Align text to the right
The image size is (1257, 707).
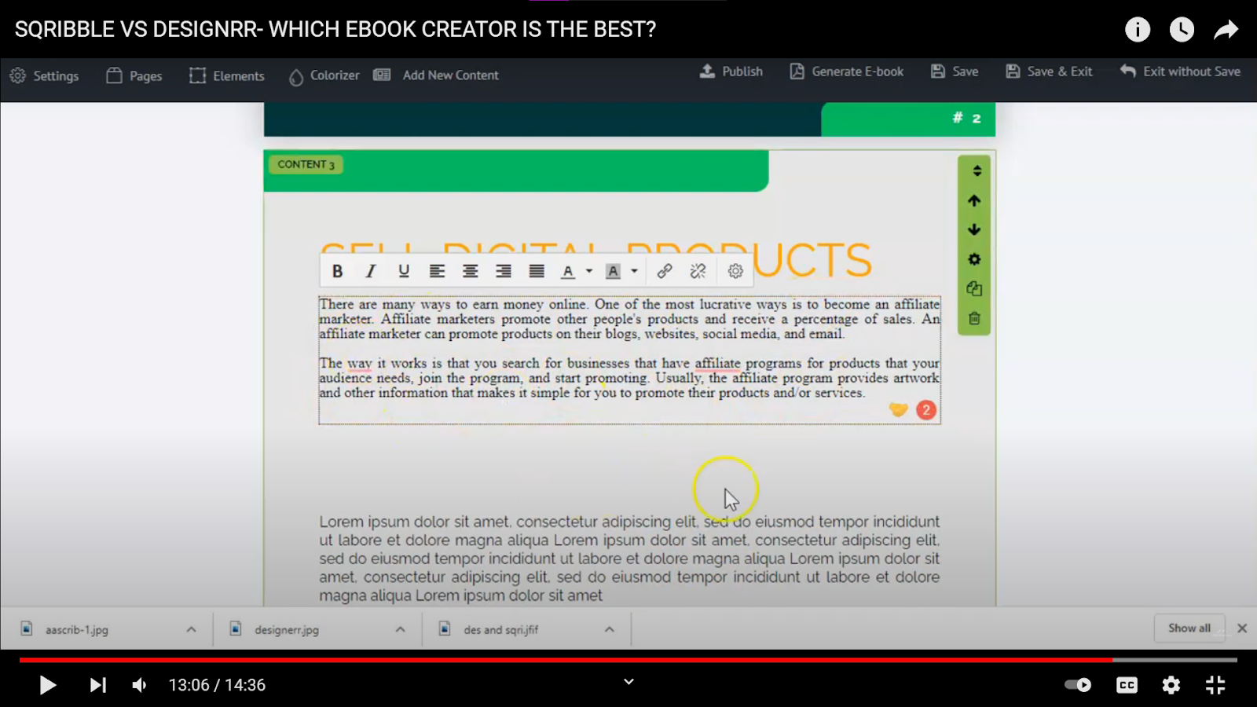pos(504,271)
